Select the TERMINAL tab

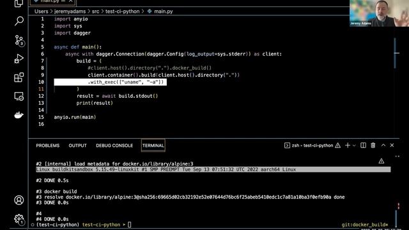pyautogui.click(x=153, y=146)
